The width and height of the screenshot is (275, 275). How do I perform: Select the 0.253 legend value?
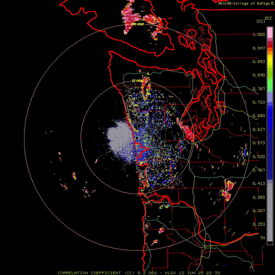(259, 224)
